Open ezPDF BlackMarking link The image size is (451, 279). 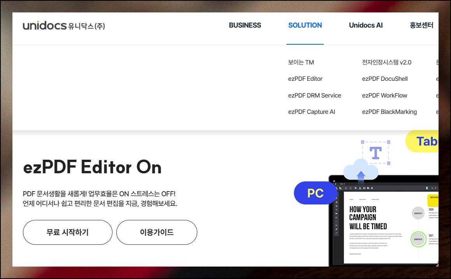(389, 112)
